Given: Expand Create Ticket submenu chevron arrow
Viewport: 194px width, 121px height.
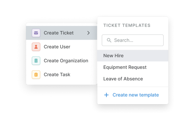Looking at the screenshot, I should coord(88,33).
